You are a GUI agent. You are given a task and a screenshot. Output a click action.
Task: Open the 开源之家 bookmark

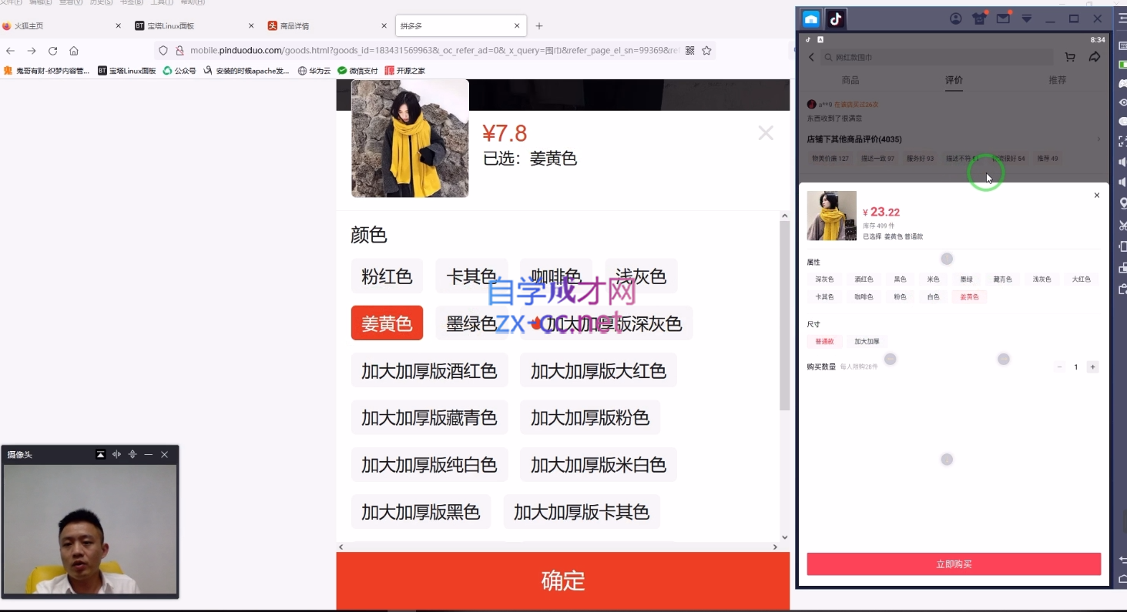(x=405, y=71)
